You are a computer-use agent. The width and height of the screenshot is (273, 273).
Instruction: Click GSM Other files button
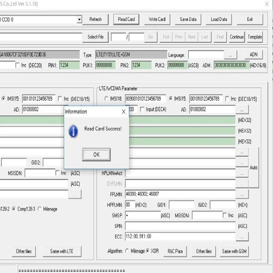coord(24,252)
